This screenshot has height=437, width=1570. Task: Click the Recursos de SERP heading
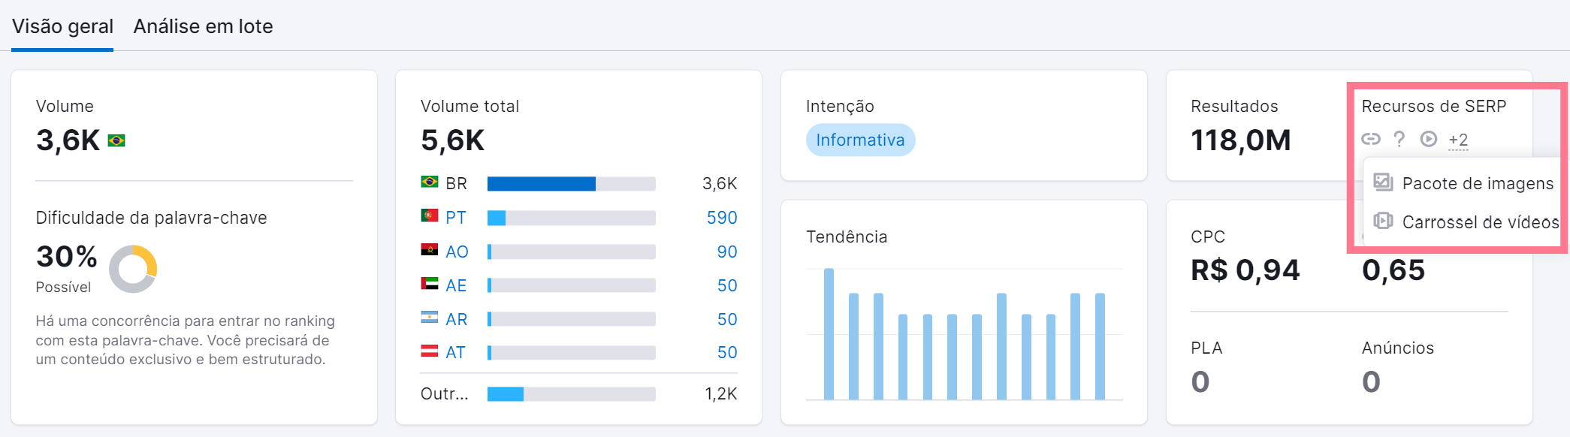coord(1434,106)
